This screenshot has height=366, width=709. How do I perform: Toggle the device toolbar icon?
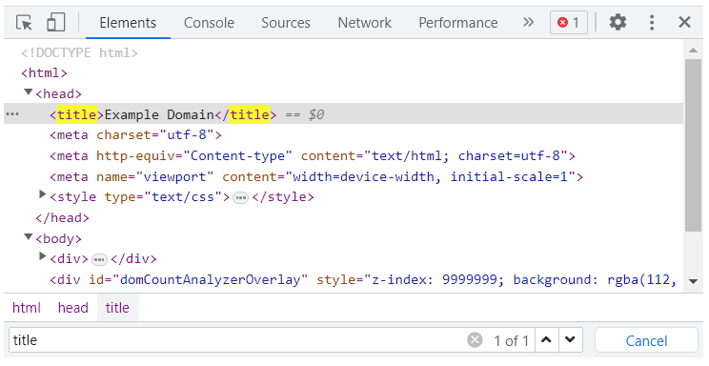pyautogui.click(x=55, y=22)
